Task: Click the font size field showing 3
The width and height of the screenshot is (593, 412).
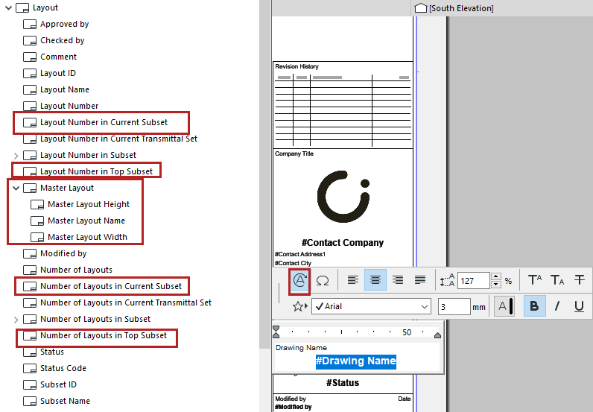Action: [454, 306]
